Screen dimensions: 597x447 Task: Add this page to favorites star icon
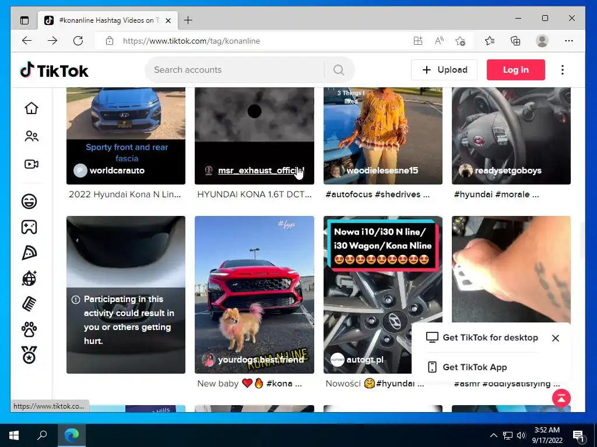(461, 41)
